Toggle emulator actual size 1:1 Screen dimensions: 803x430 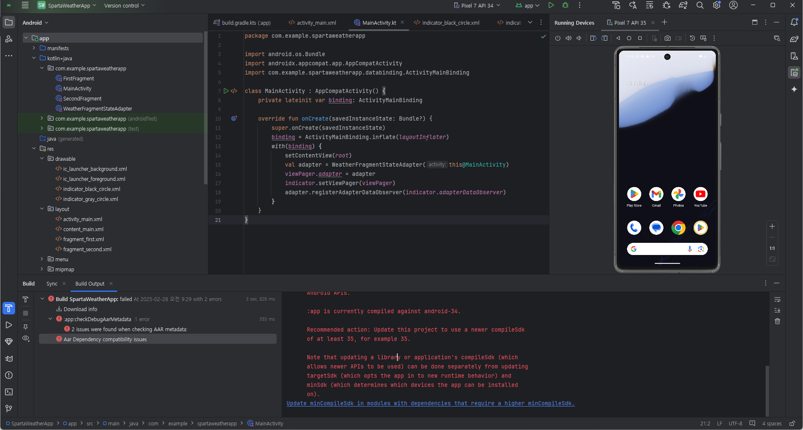772,248
